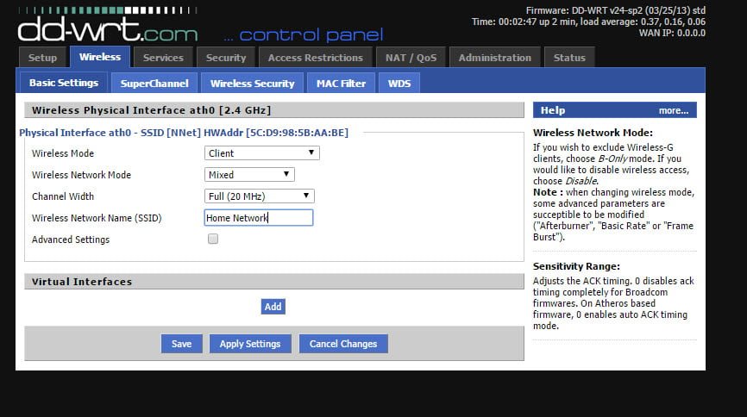Open the NAT / QoS tab
The height and width of the screenshot is (417, 747).
(x=411, y=58)
